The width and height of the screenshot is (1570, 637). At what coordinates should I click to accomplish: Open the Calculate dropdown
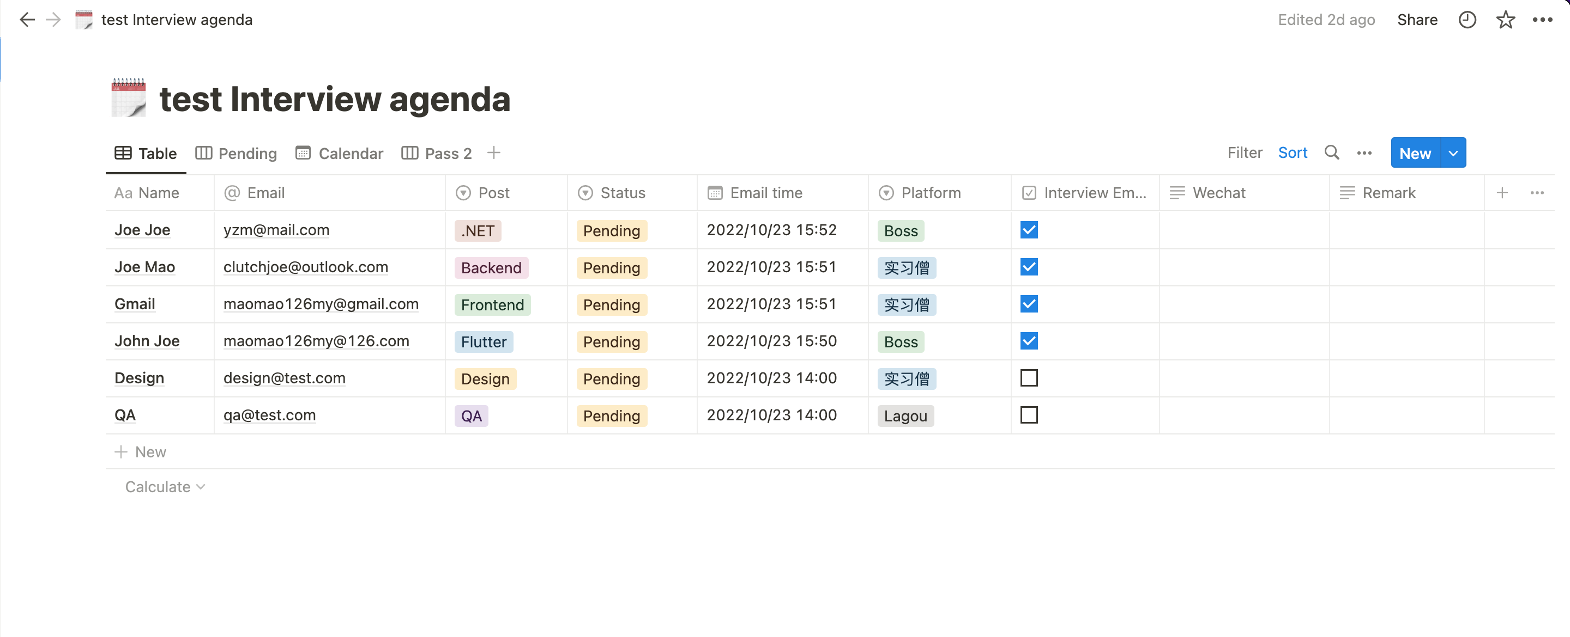(x=165, y=487)
